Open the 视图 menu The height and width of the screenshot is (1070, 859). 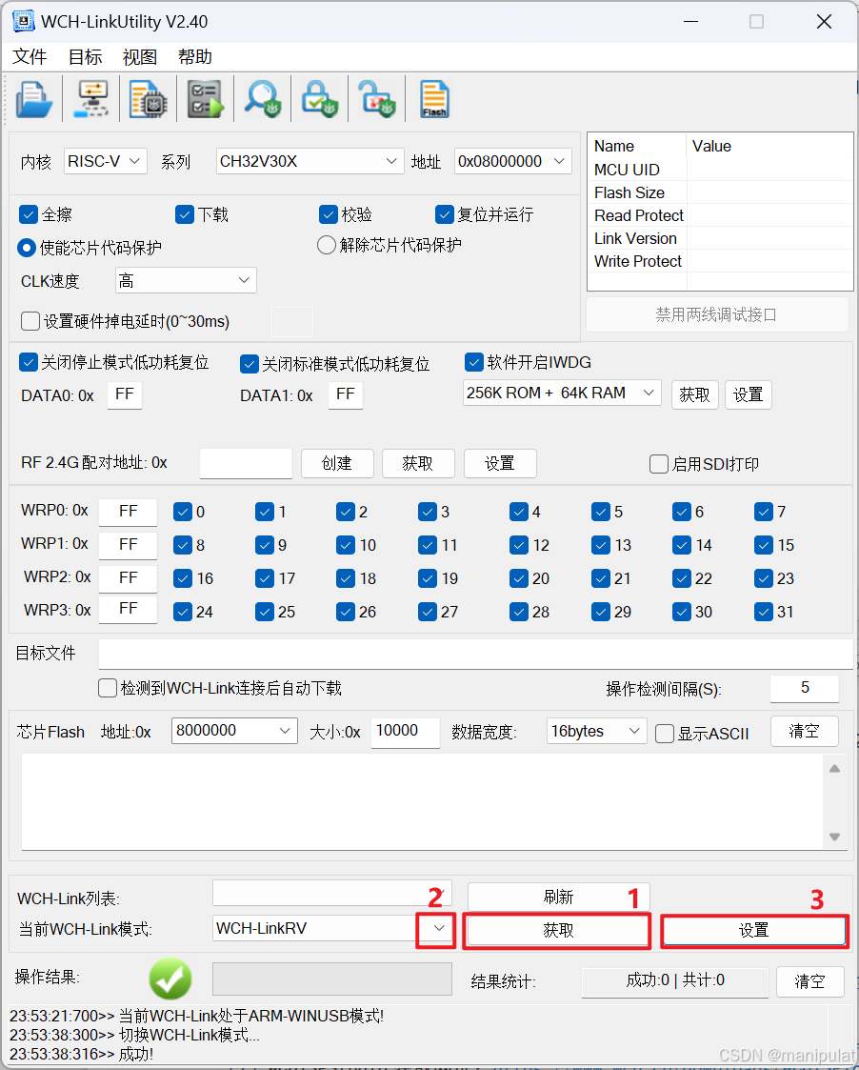[140, 56]
